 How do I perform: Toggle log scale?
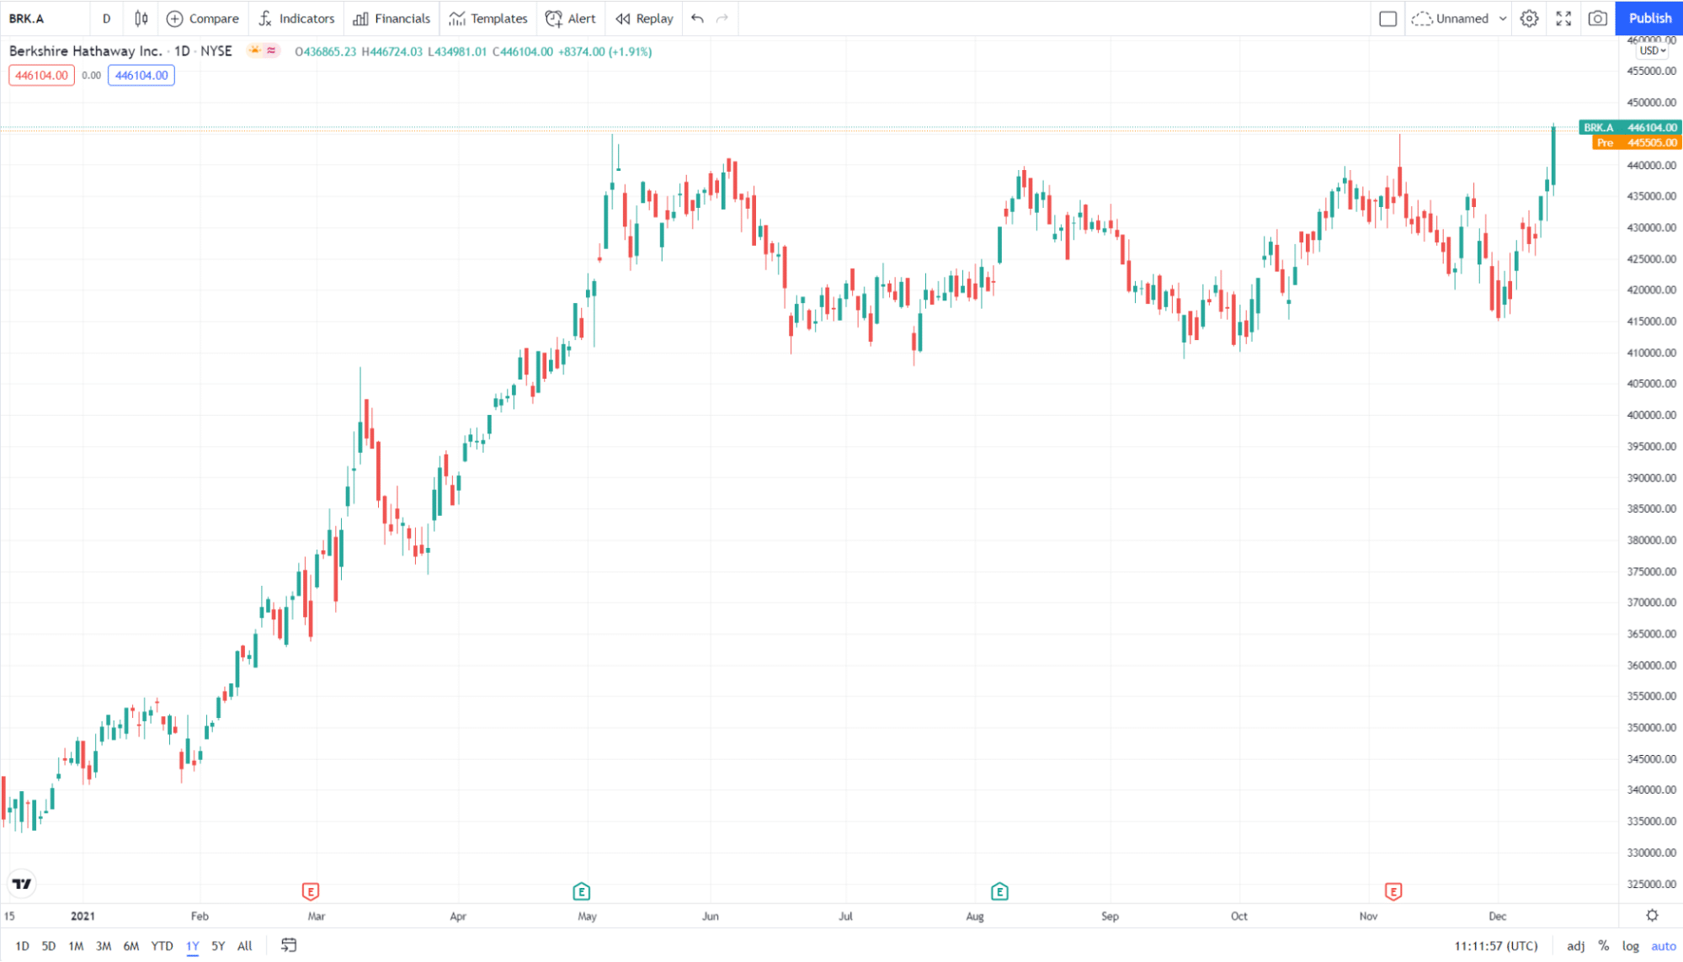point(1631,946)
